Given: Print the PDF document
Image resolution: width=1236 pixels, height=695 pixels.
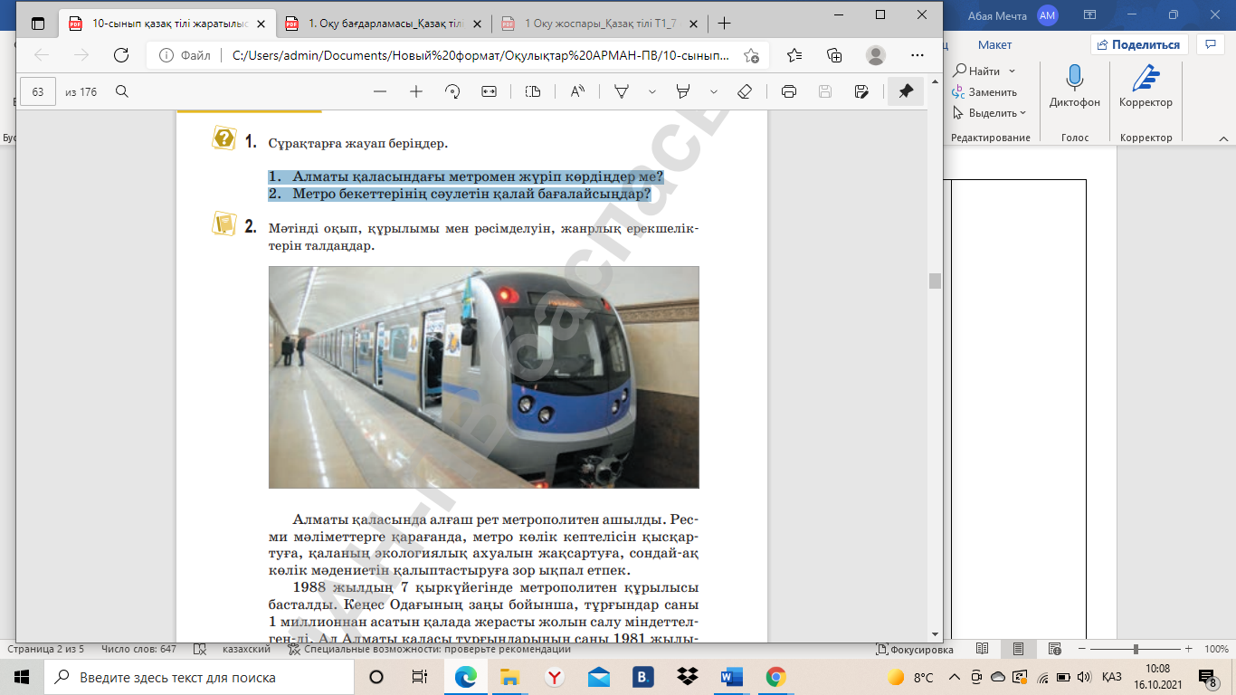Looking at the screenshot, I should tap(788, 91).
